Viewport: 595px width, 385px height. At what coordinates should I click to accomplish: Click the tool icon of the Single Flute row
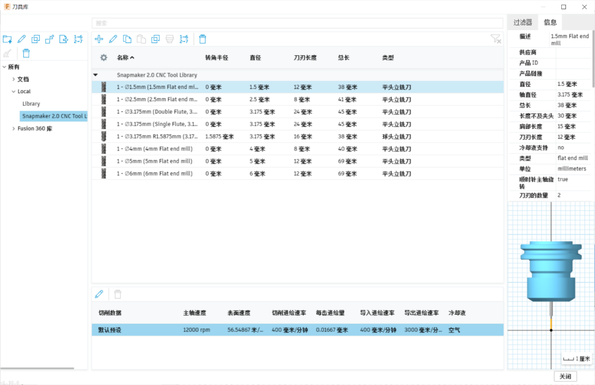104,124
